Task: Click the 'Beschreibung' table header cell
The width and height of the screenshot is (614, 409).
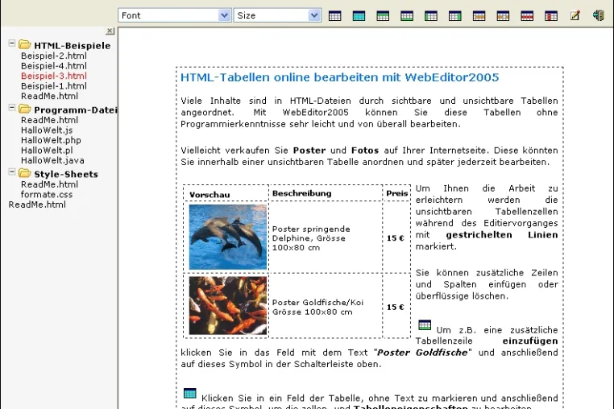Action: 326,193
